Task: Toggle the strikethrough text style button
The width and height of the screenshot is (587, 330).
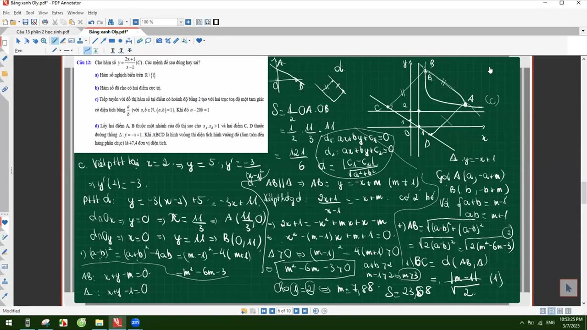Action: [129, 50]
